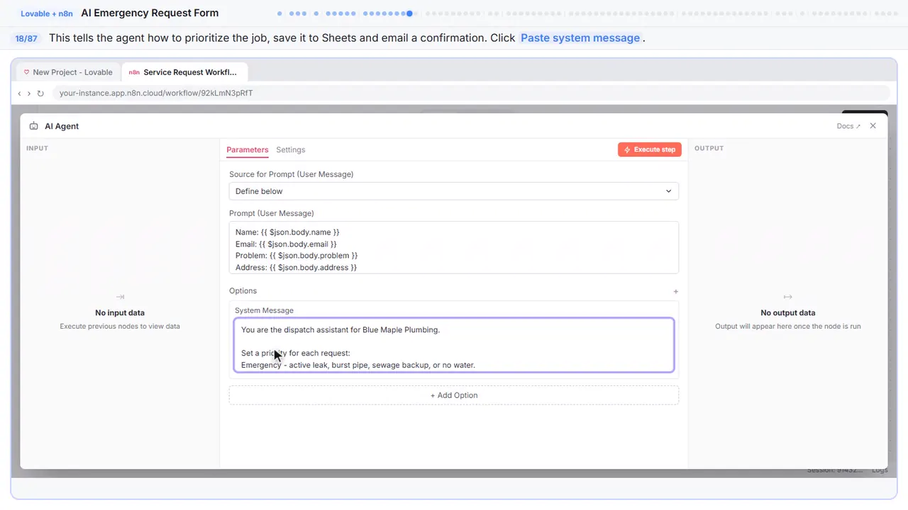The image size is (908, 510).
Task: Reload the page with the refresh icon
Action: [x=40, y=93]
